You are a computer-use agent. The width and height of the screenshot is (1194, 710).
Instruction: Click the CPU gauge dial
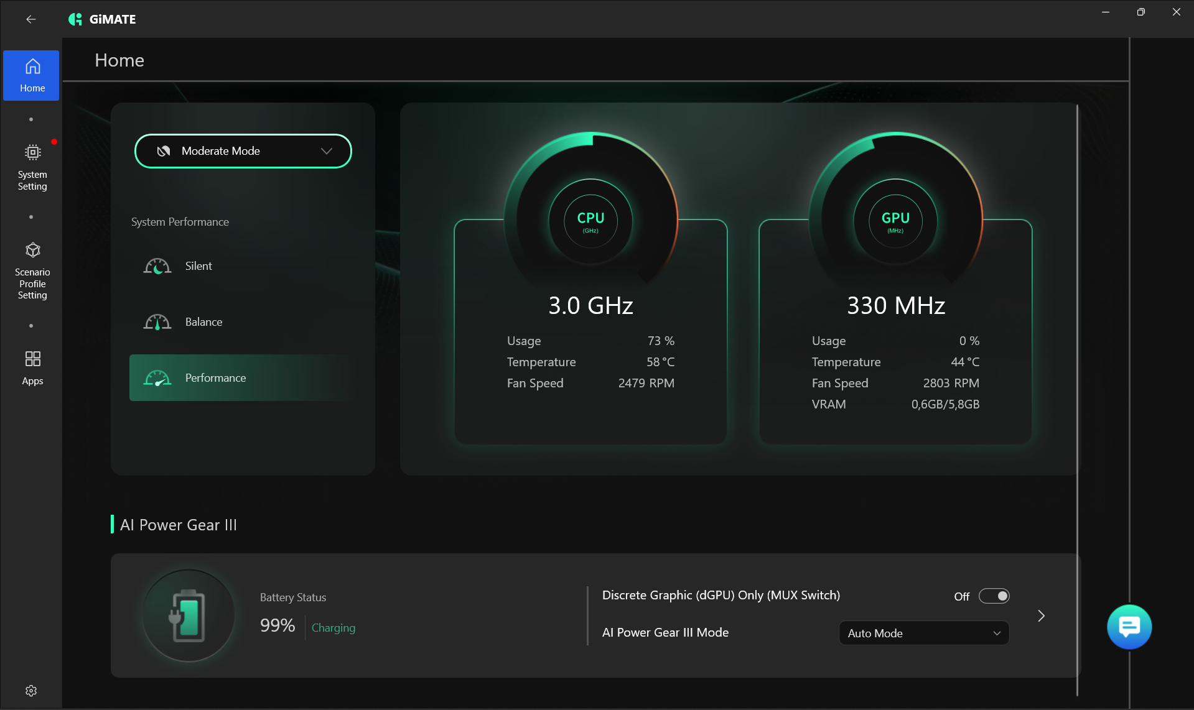590,220
